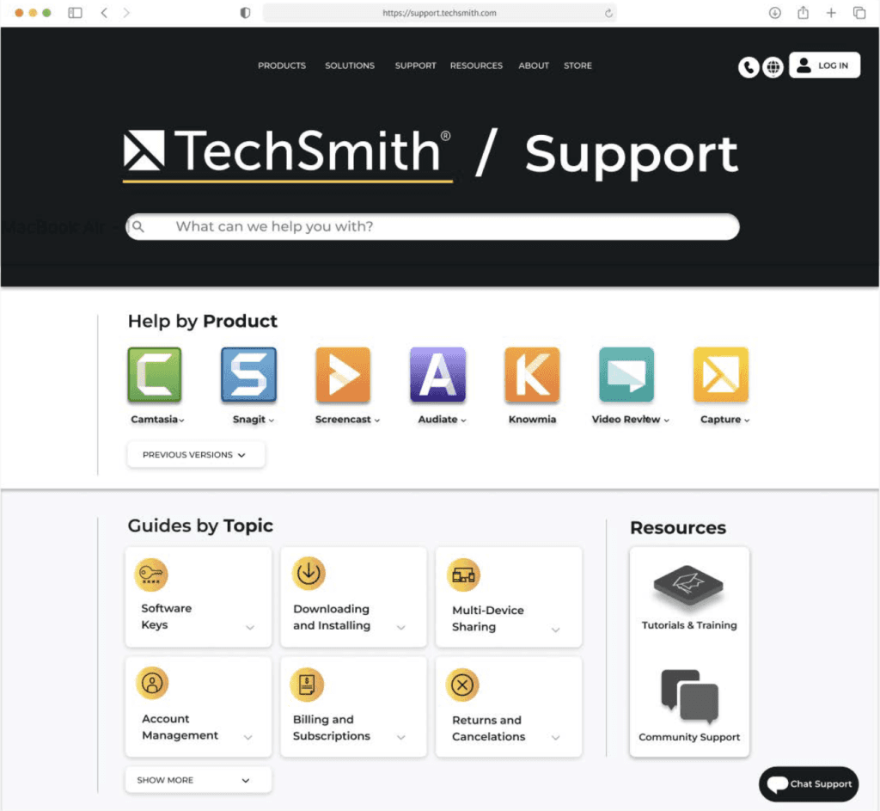The image size is (880, 811).
Task: Open the About menu
Action: (x=534, y=65)
